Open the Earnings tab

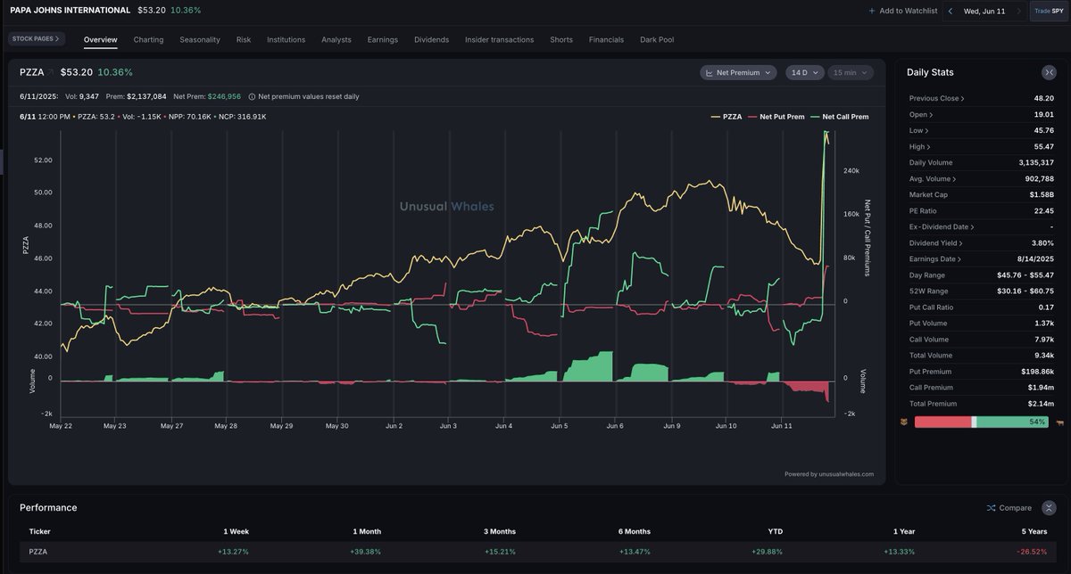pyautogui.click(x=383, y=39)
